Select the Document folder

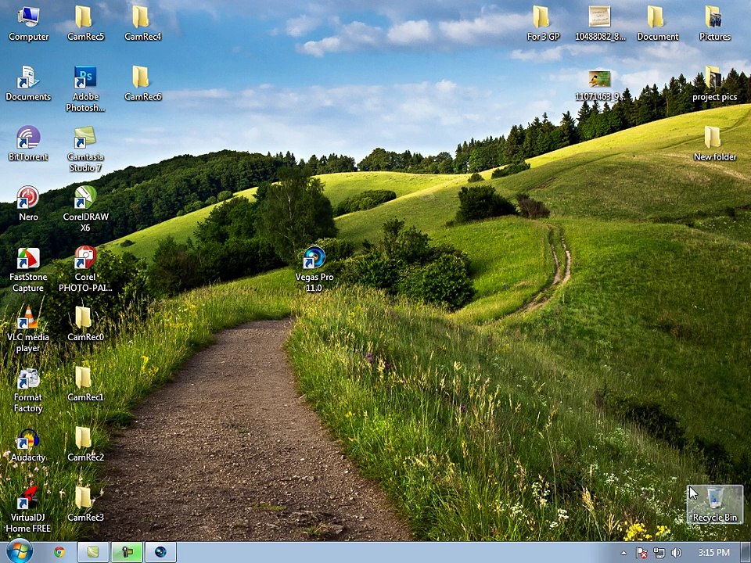(x=657, y=24)
